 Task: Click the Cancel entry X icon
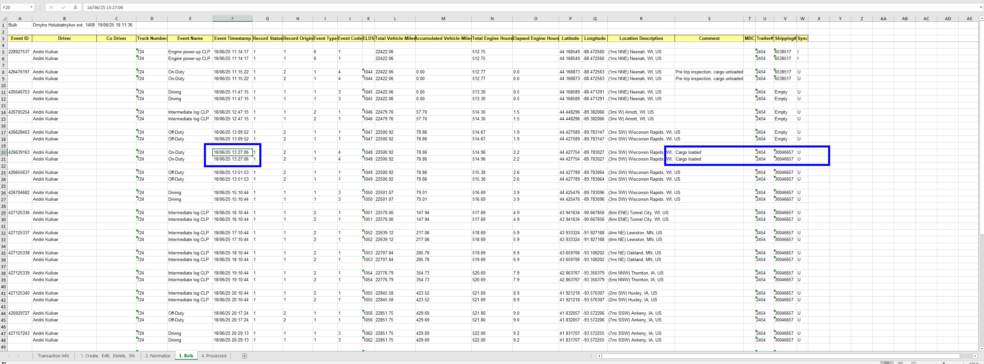pos(51,7)
